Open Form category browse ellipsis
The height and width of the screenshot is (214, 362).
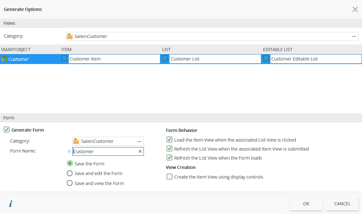pyautogui.click(x=139, y=141)
